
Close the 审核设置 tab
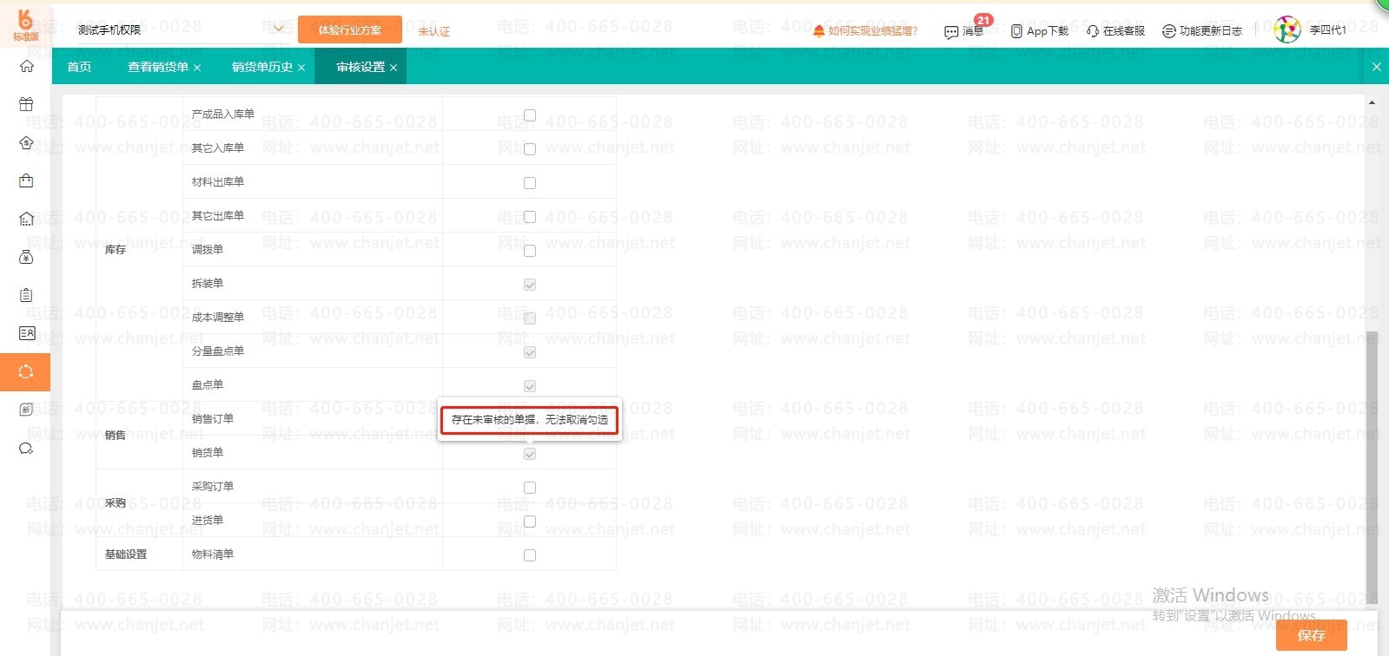pos(394,68)
